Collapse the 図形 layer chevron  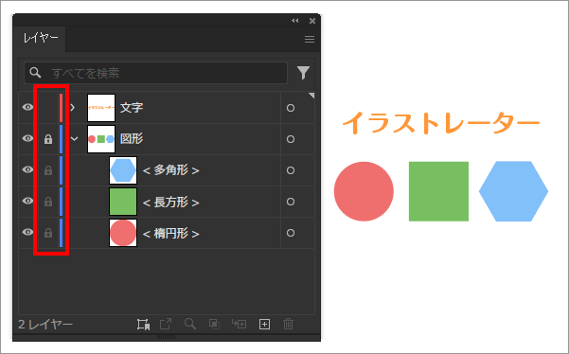click(x=75, y=138)
